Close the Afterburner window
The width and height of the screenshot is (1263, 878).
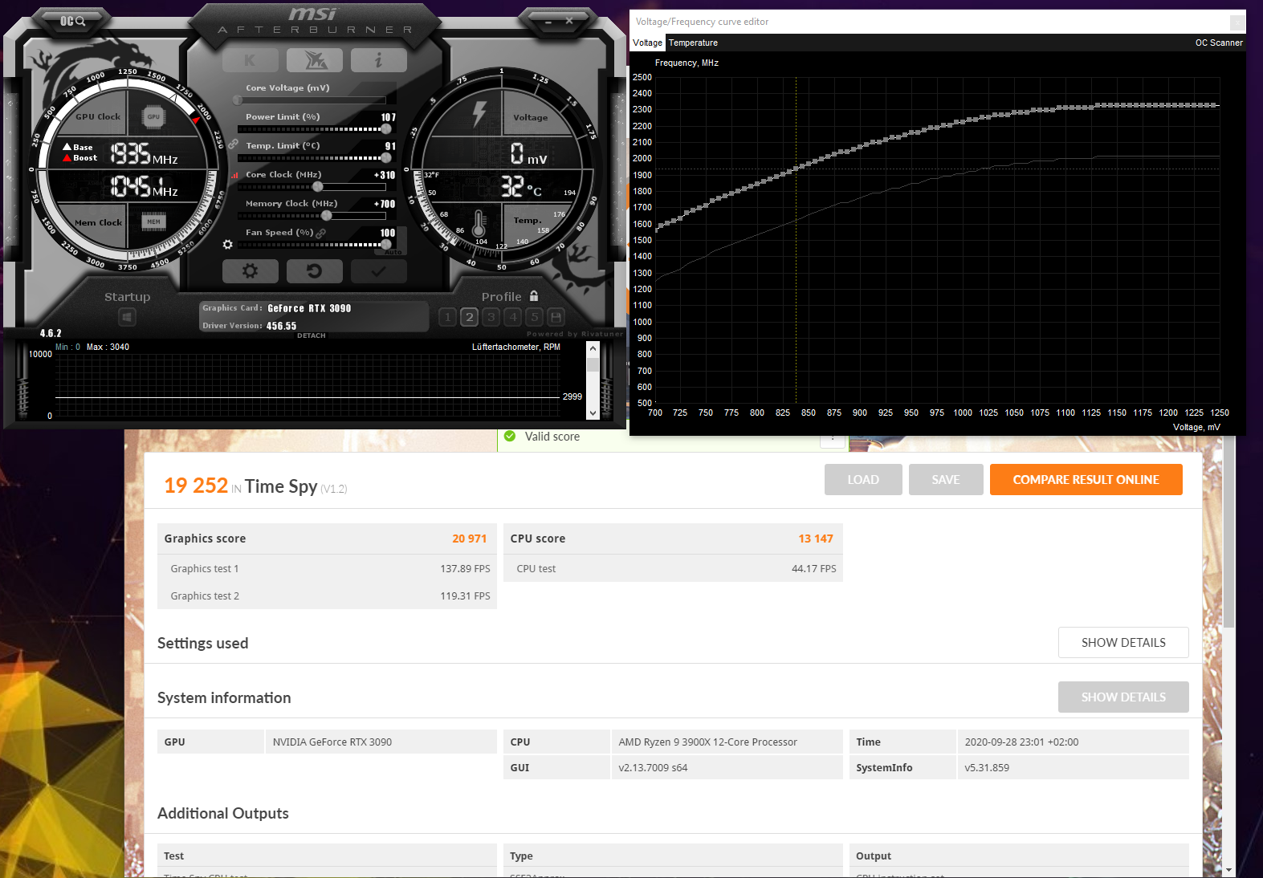coord(569,21)
